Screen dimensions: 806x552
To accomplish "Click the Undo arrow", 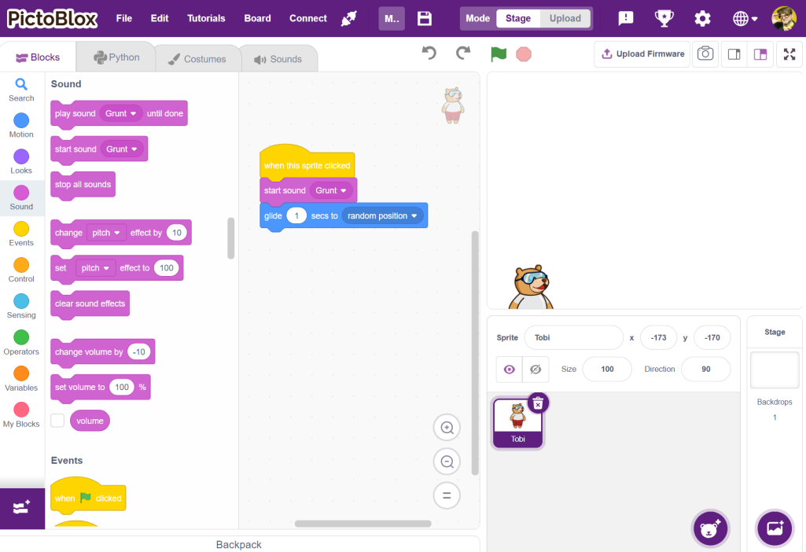I will 429,52.
